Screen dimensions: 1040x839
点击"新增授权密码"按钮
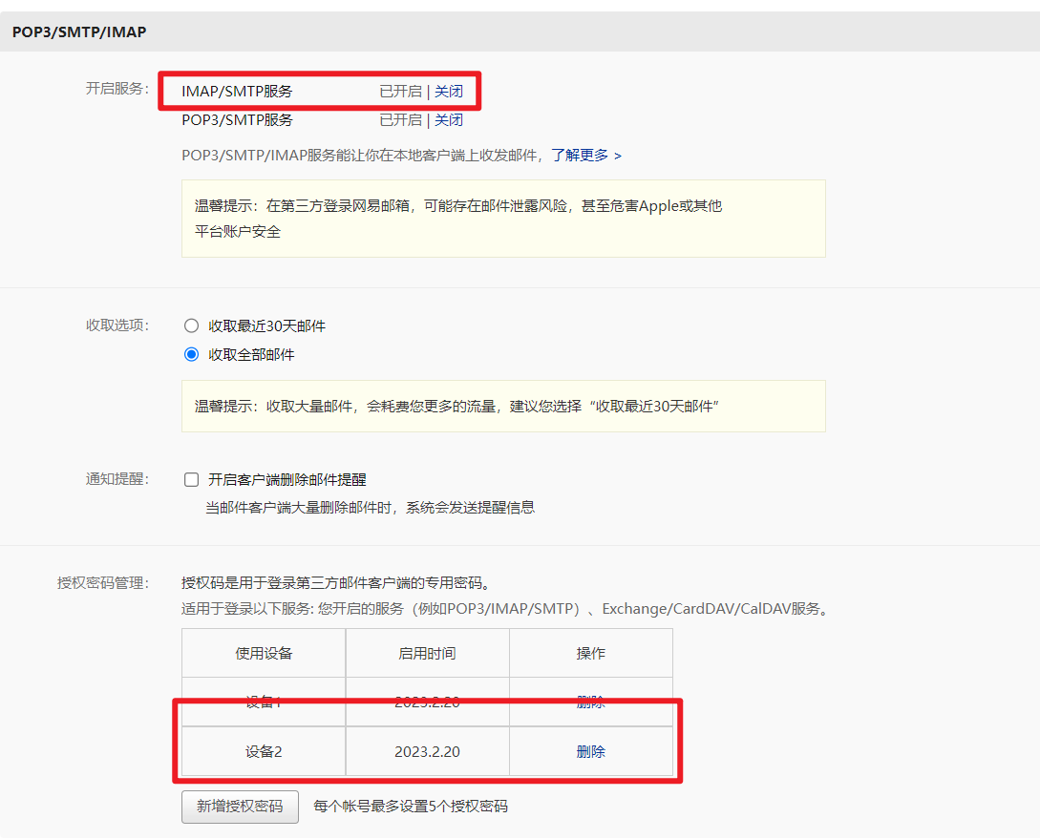(x=239, y=807)
